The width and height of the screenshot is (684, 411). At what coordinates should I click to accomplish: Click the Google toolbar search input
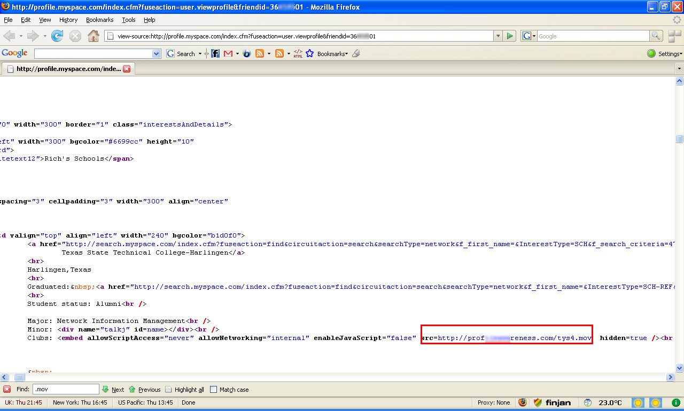click(x=94, y=53)
